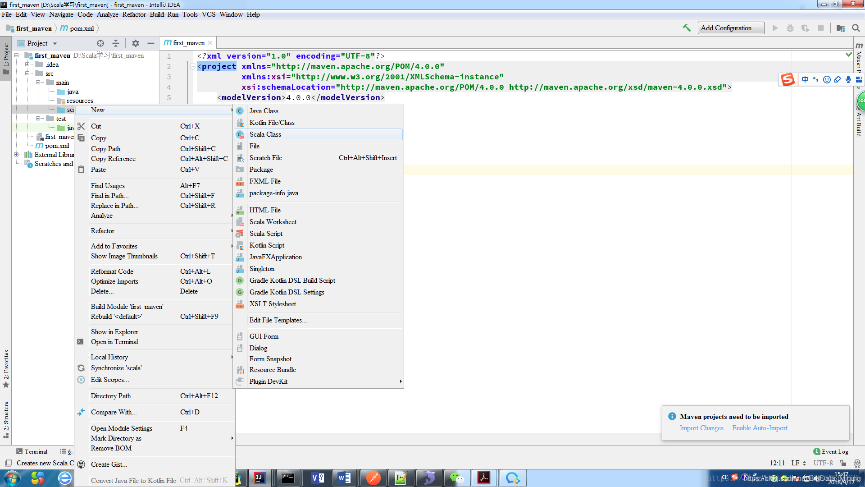
Task: Hide the Project panel with minus icon
Action: tap(151, 43)
